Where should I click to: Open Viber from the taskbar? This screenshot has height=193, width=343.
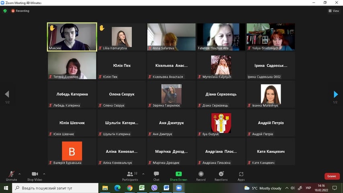154,188
